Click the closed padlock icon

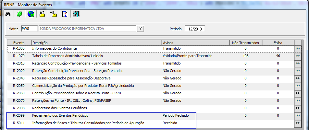[x=42, y=14]
